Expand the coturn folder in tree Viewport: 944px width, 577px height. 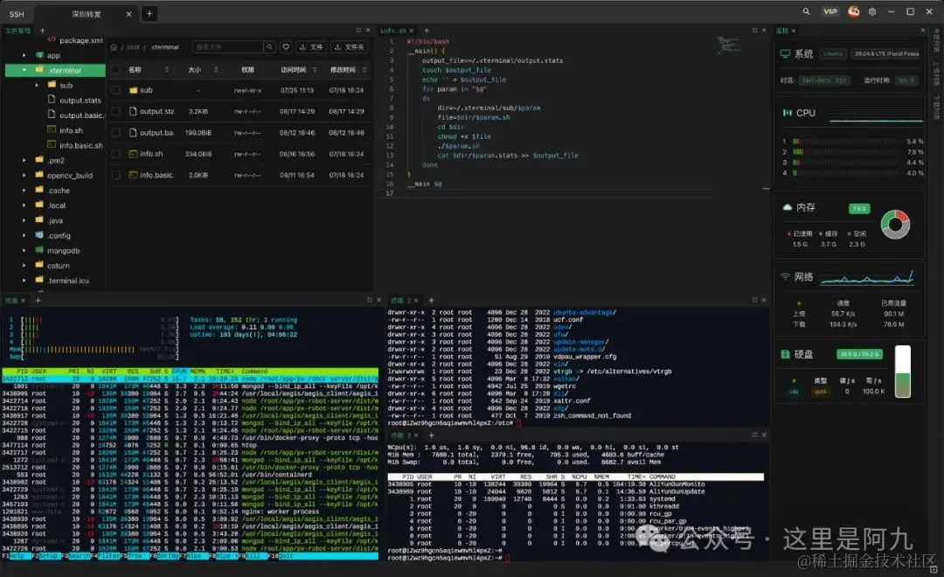(24, 266)
